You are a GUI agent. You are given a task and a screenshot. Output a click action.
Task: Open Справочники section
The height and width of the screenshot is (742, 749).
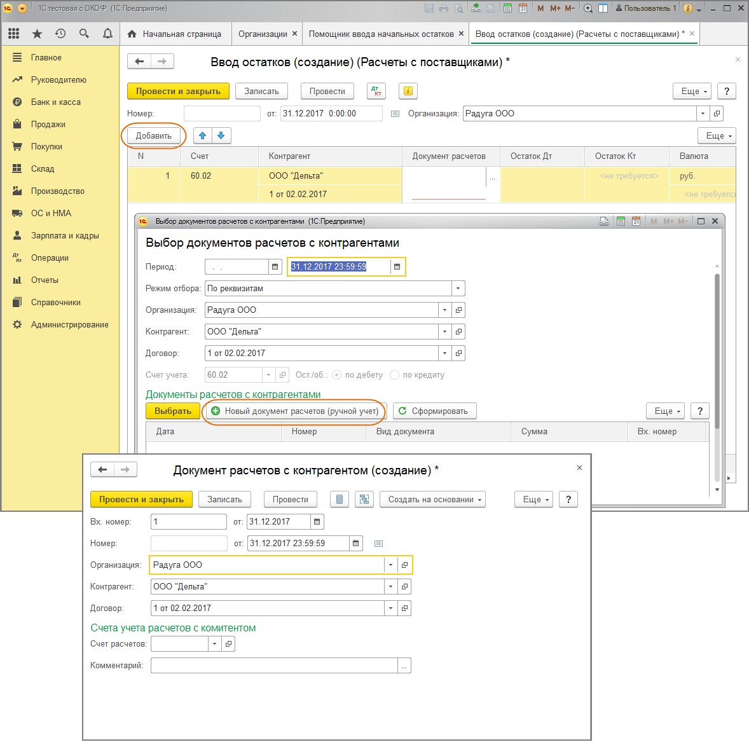pos(56,303)
